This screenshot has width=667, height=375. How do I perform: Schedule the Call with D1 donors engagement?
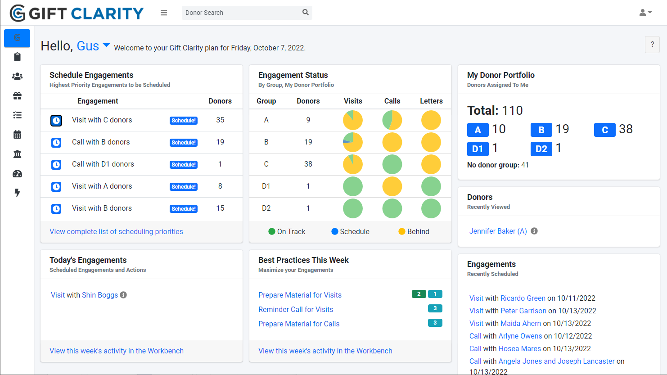click(x=184, y=164)
